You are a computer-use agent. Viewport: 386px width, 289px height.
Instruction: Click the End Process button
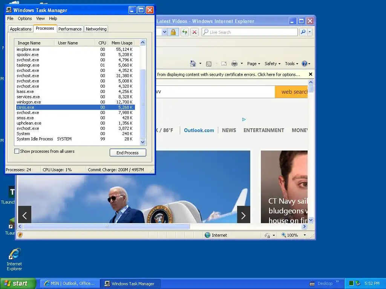pyautogui.click(x=128, y=153)
